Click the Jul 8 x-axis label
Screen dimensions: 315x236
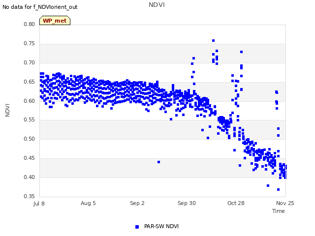coord(39,204)
